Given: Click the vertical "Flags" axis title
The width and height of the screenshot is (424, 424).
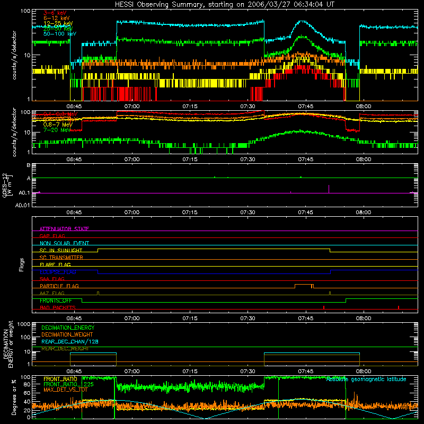Looking at the screenshot, I should click(x=22, y=264).
